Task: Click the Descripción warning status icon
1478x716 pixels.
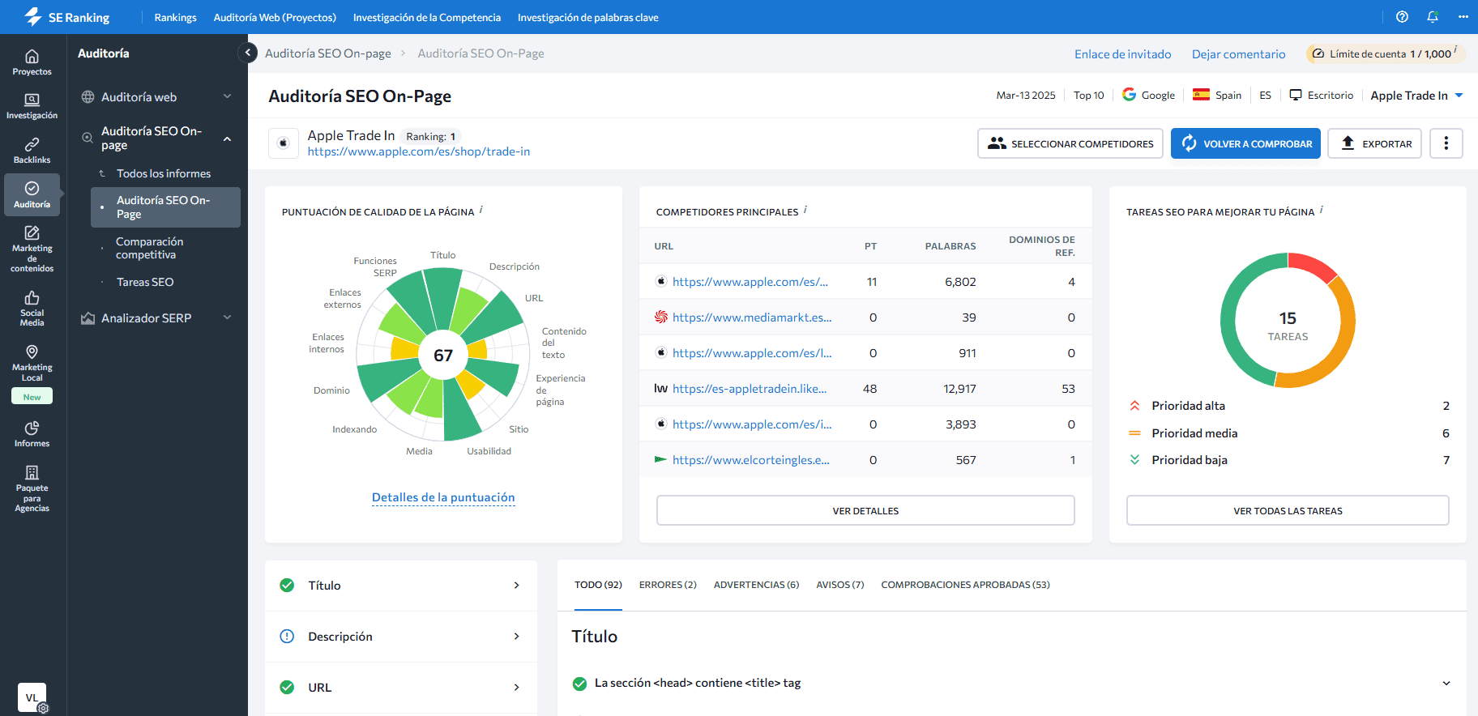Action: [287, 637]
